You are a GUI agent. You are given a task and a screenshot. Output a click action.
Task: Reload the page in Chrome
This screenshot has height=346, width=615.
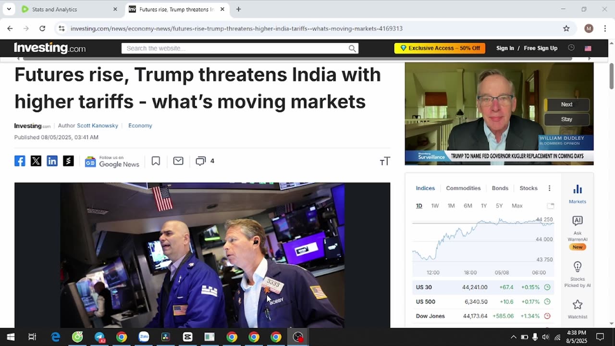pyautogui.click(x=42, y=28)
